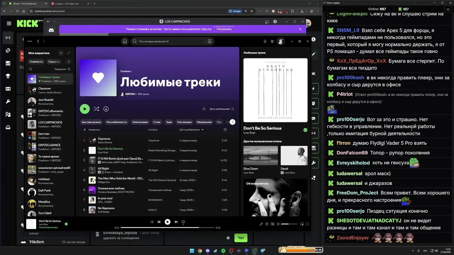
Task: Open Windows Start menu
Action: [192, 251]
